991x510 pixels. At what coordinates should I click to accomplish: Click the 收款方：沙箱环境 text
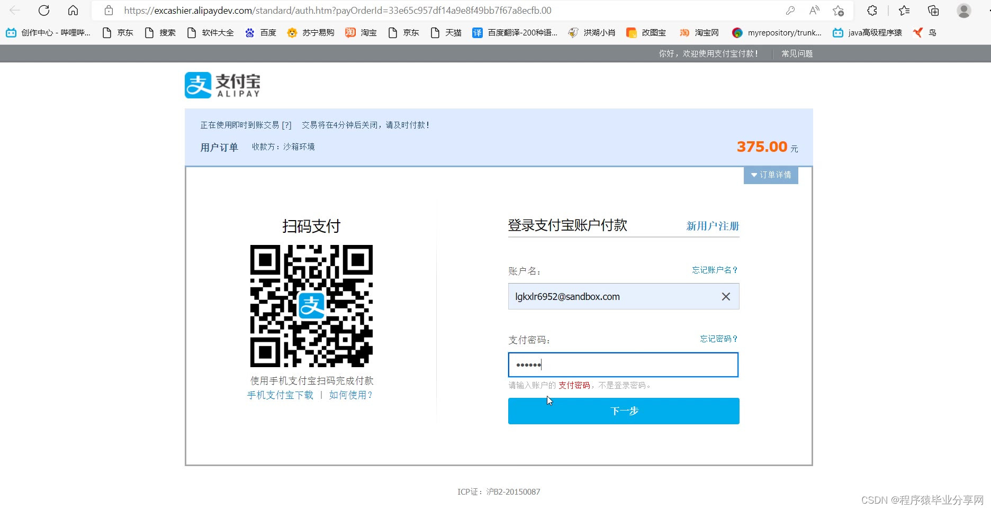(283, 147)
